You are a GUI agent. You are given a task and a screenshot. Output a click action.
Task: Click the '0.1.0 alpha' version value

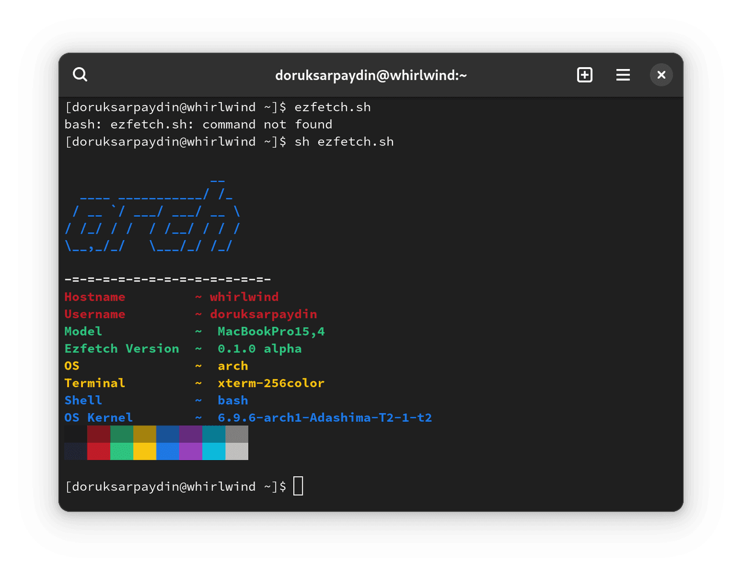tap(260, 349)
